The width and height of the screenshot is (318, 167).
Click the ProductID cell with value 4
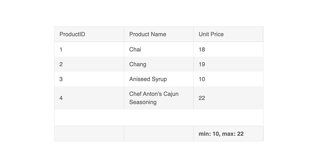tap(89, 98)
